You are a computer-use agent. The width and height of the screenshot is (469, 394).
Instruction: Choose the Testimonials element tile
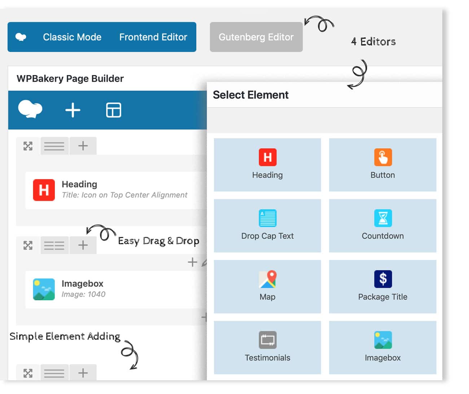[x=267, y=347]
